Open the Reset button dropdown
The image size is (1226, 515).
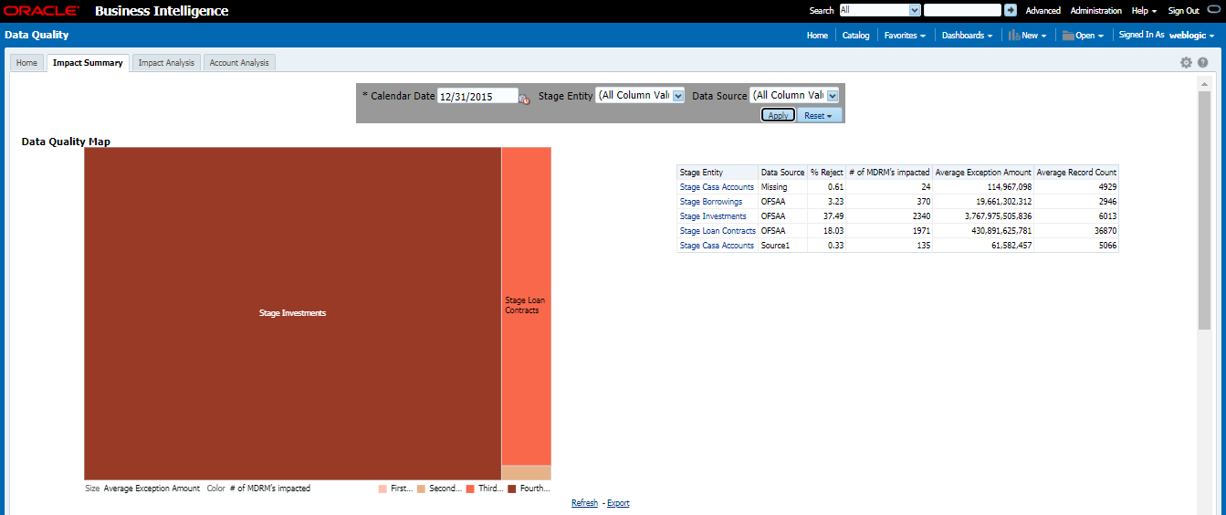tap(819, 116)
